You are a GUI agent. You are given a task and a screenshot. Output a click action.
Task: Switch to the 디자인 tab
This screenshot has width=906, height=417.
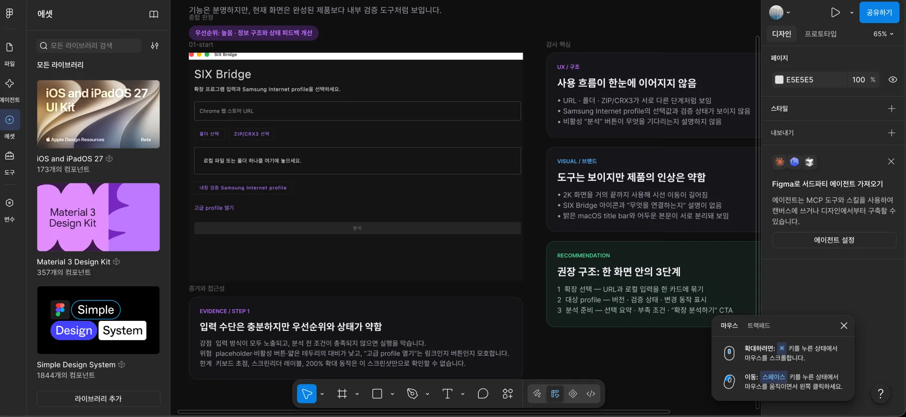pos(781,34)
